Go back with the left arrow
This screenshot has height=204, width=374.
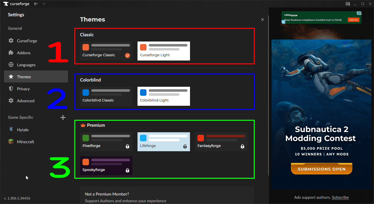click(36, 4)
